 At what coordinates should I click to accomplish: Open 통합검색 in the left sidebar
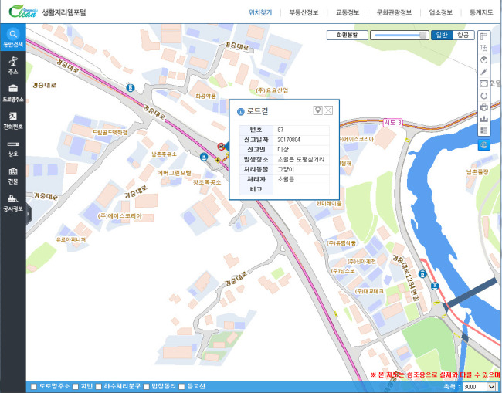coord(13,37)
